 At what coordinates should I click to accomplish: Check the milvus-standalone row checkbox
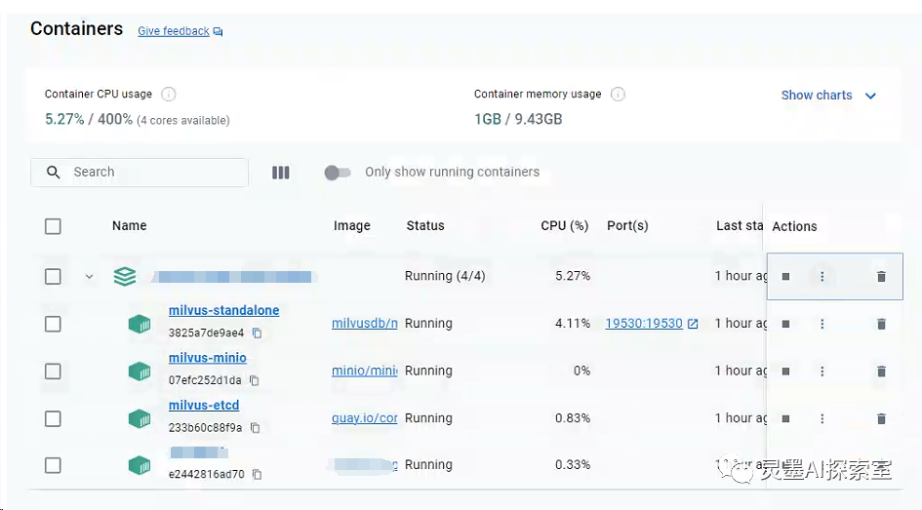pos(53,324)
